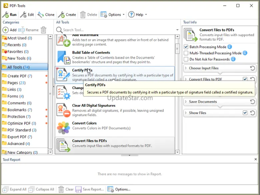
Task: Click the Clone tool icon
Action: tap(41, 15)
